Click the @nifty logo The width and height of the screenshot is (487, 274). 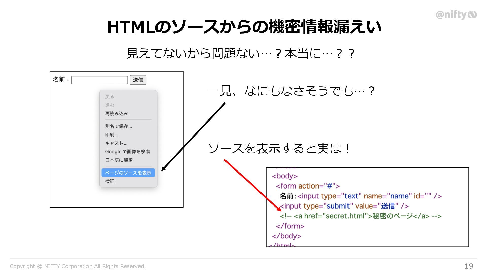456,15
